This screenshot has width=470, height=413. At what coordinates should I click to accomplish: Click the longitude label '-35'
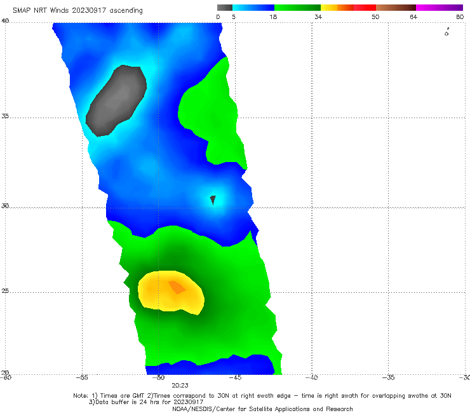coord(389,377)
